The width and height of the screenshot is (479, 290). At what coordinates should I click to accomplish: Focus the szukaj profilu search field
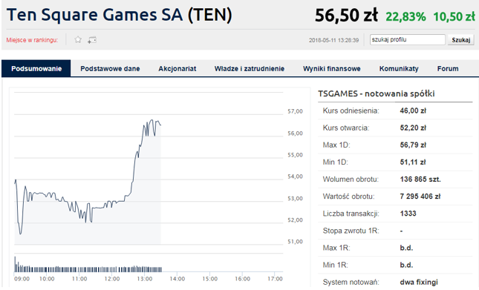point(407,39)
